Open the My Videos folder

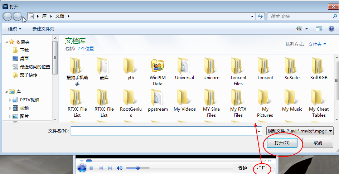[x=184, y=100]
